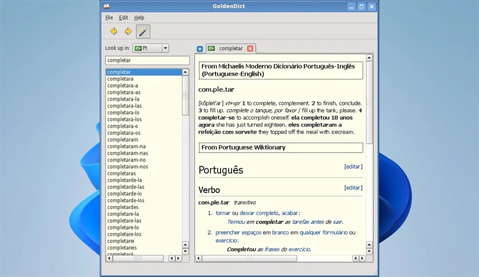Follow the 'deixar' link in definition
The height and width of the screenshot is (277, 479).
point(247,213)
